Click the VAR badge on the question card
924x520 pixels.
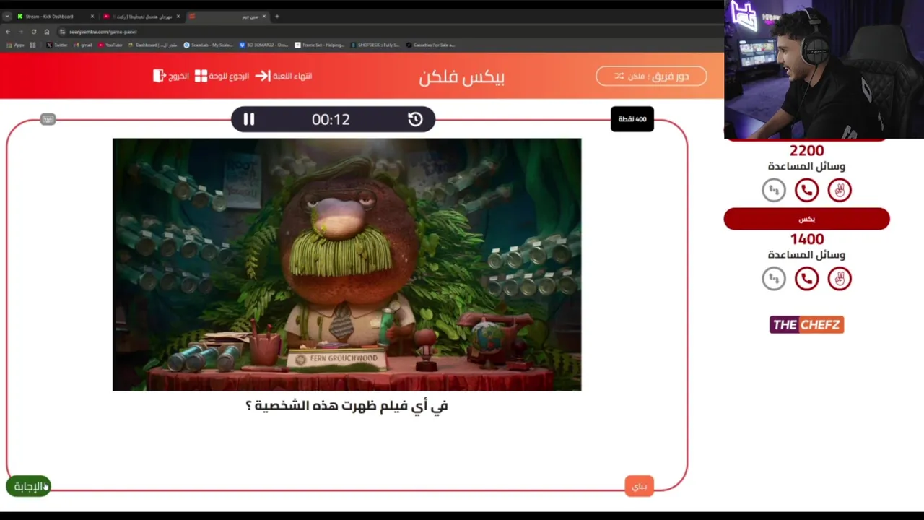[x=48, y=118]
